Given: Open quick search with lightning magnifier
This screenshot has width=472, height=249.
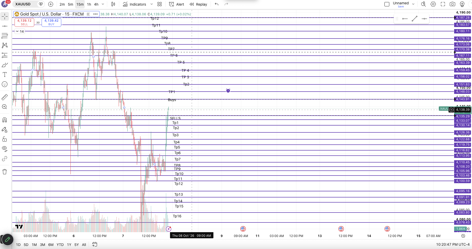Looking at the screenshot, I should pyautogui.click(x=423, y=4).
